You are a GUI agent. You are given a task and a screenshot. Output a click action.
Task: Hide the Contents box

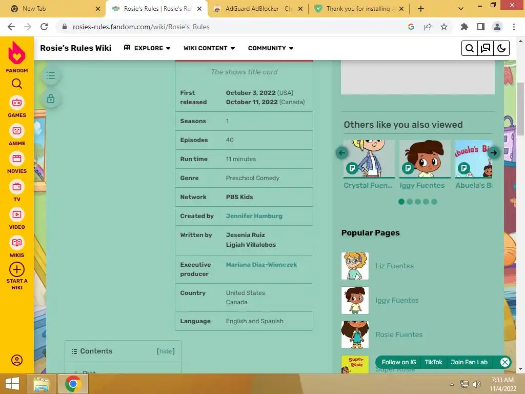pyautogui.click(x=166, y=351)
